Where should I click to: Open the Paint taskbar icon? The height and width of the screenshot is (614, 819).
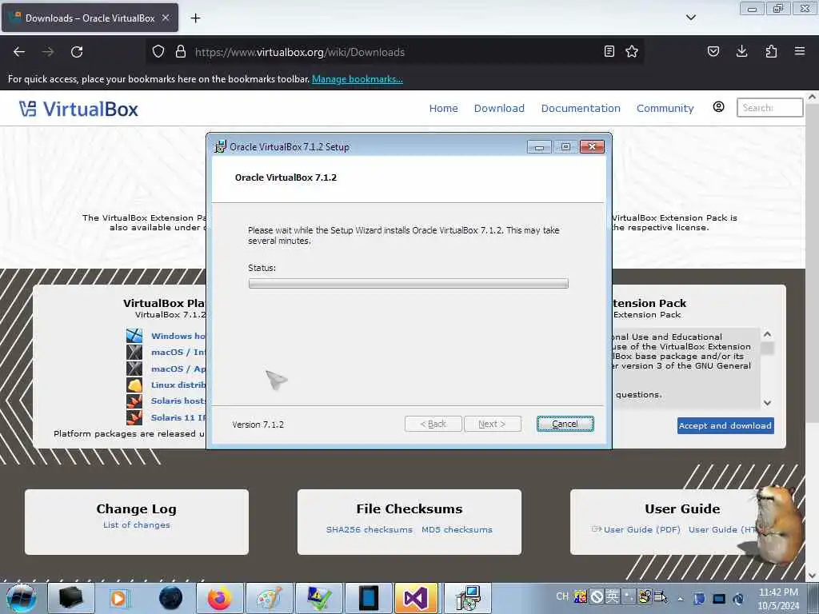(270, 598)
